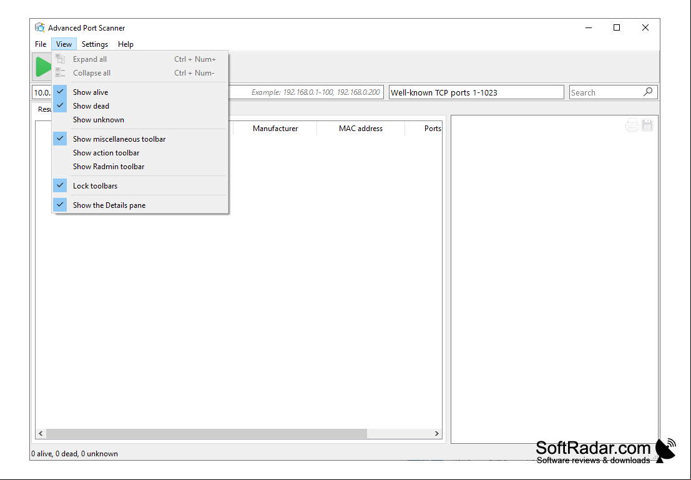Open the File menu

point(41,44)
